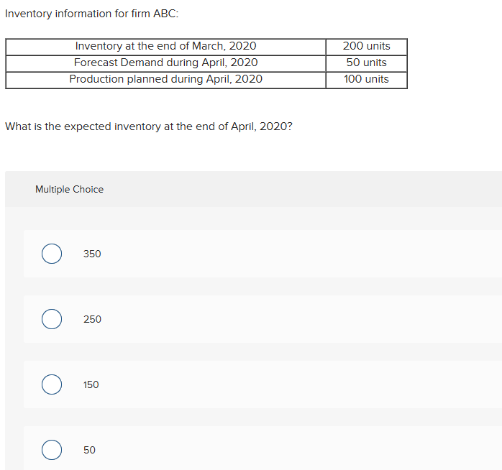
Task: Pick the radio button next to 50
Action: pos(51,450)
